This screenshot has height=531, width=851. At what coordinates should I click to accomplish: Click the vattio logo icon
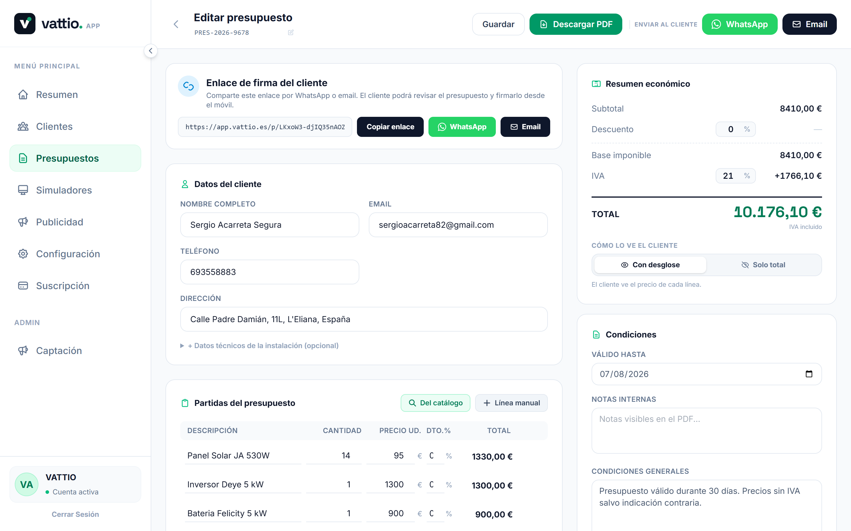[25, 24]
